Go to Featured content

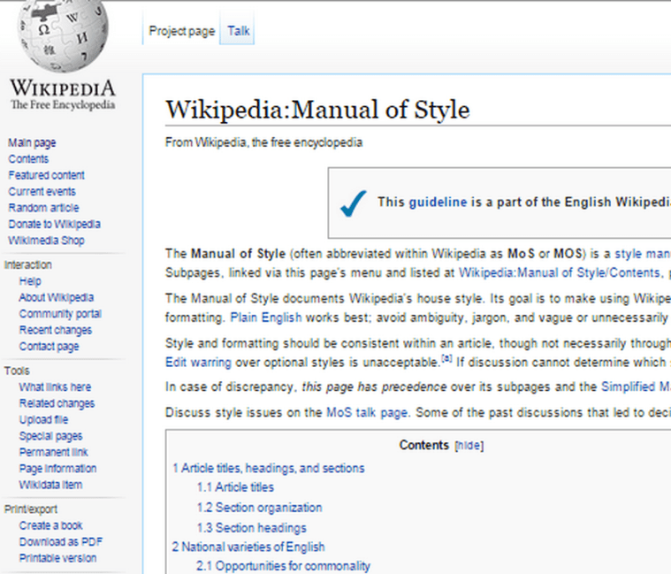46,175
